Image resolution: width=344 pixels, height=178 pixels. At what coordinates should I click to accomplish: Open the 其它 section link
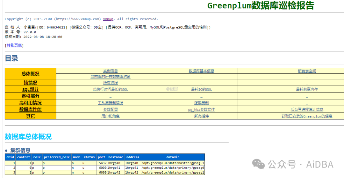[30, 116]
